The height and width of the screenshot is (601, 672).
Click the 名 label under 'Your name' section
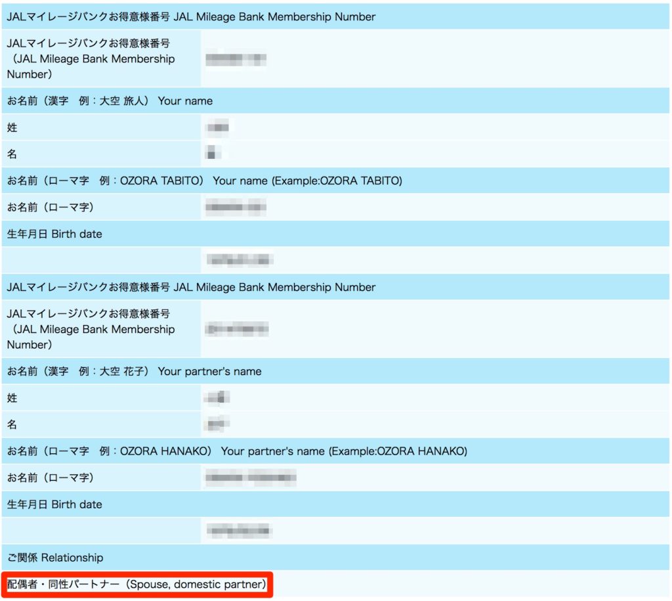pos(12,154)
